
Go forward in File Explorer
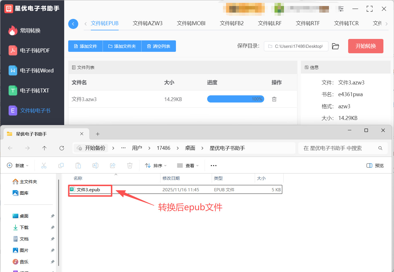point(27,148)
